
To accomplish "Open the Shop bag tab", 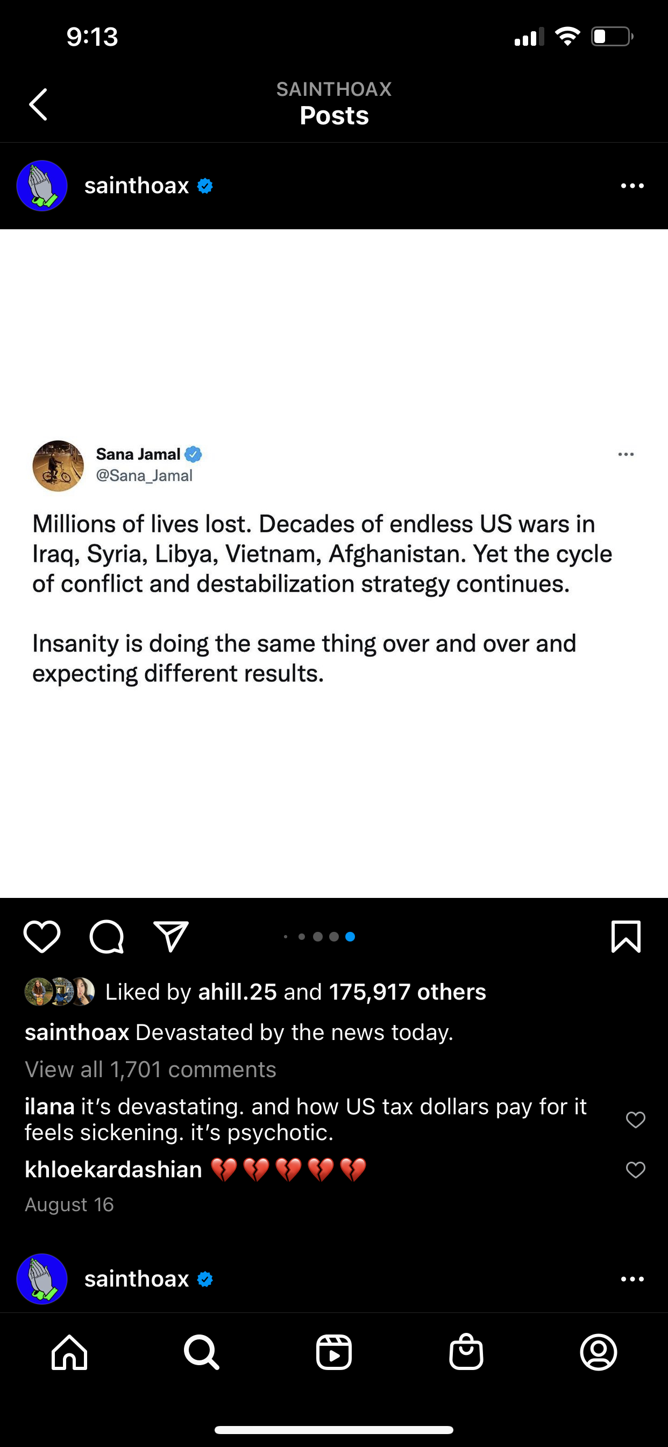I will (466, 1353).
